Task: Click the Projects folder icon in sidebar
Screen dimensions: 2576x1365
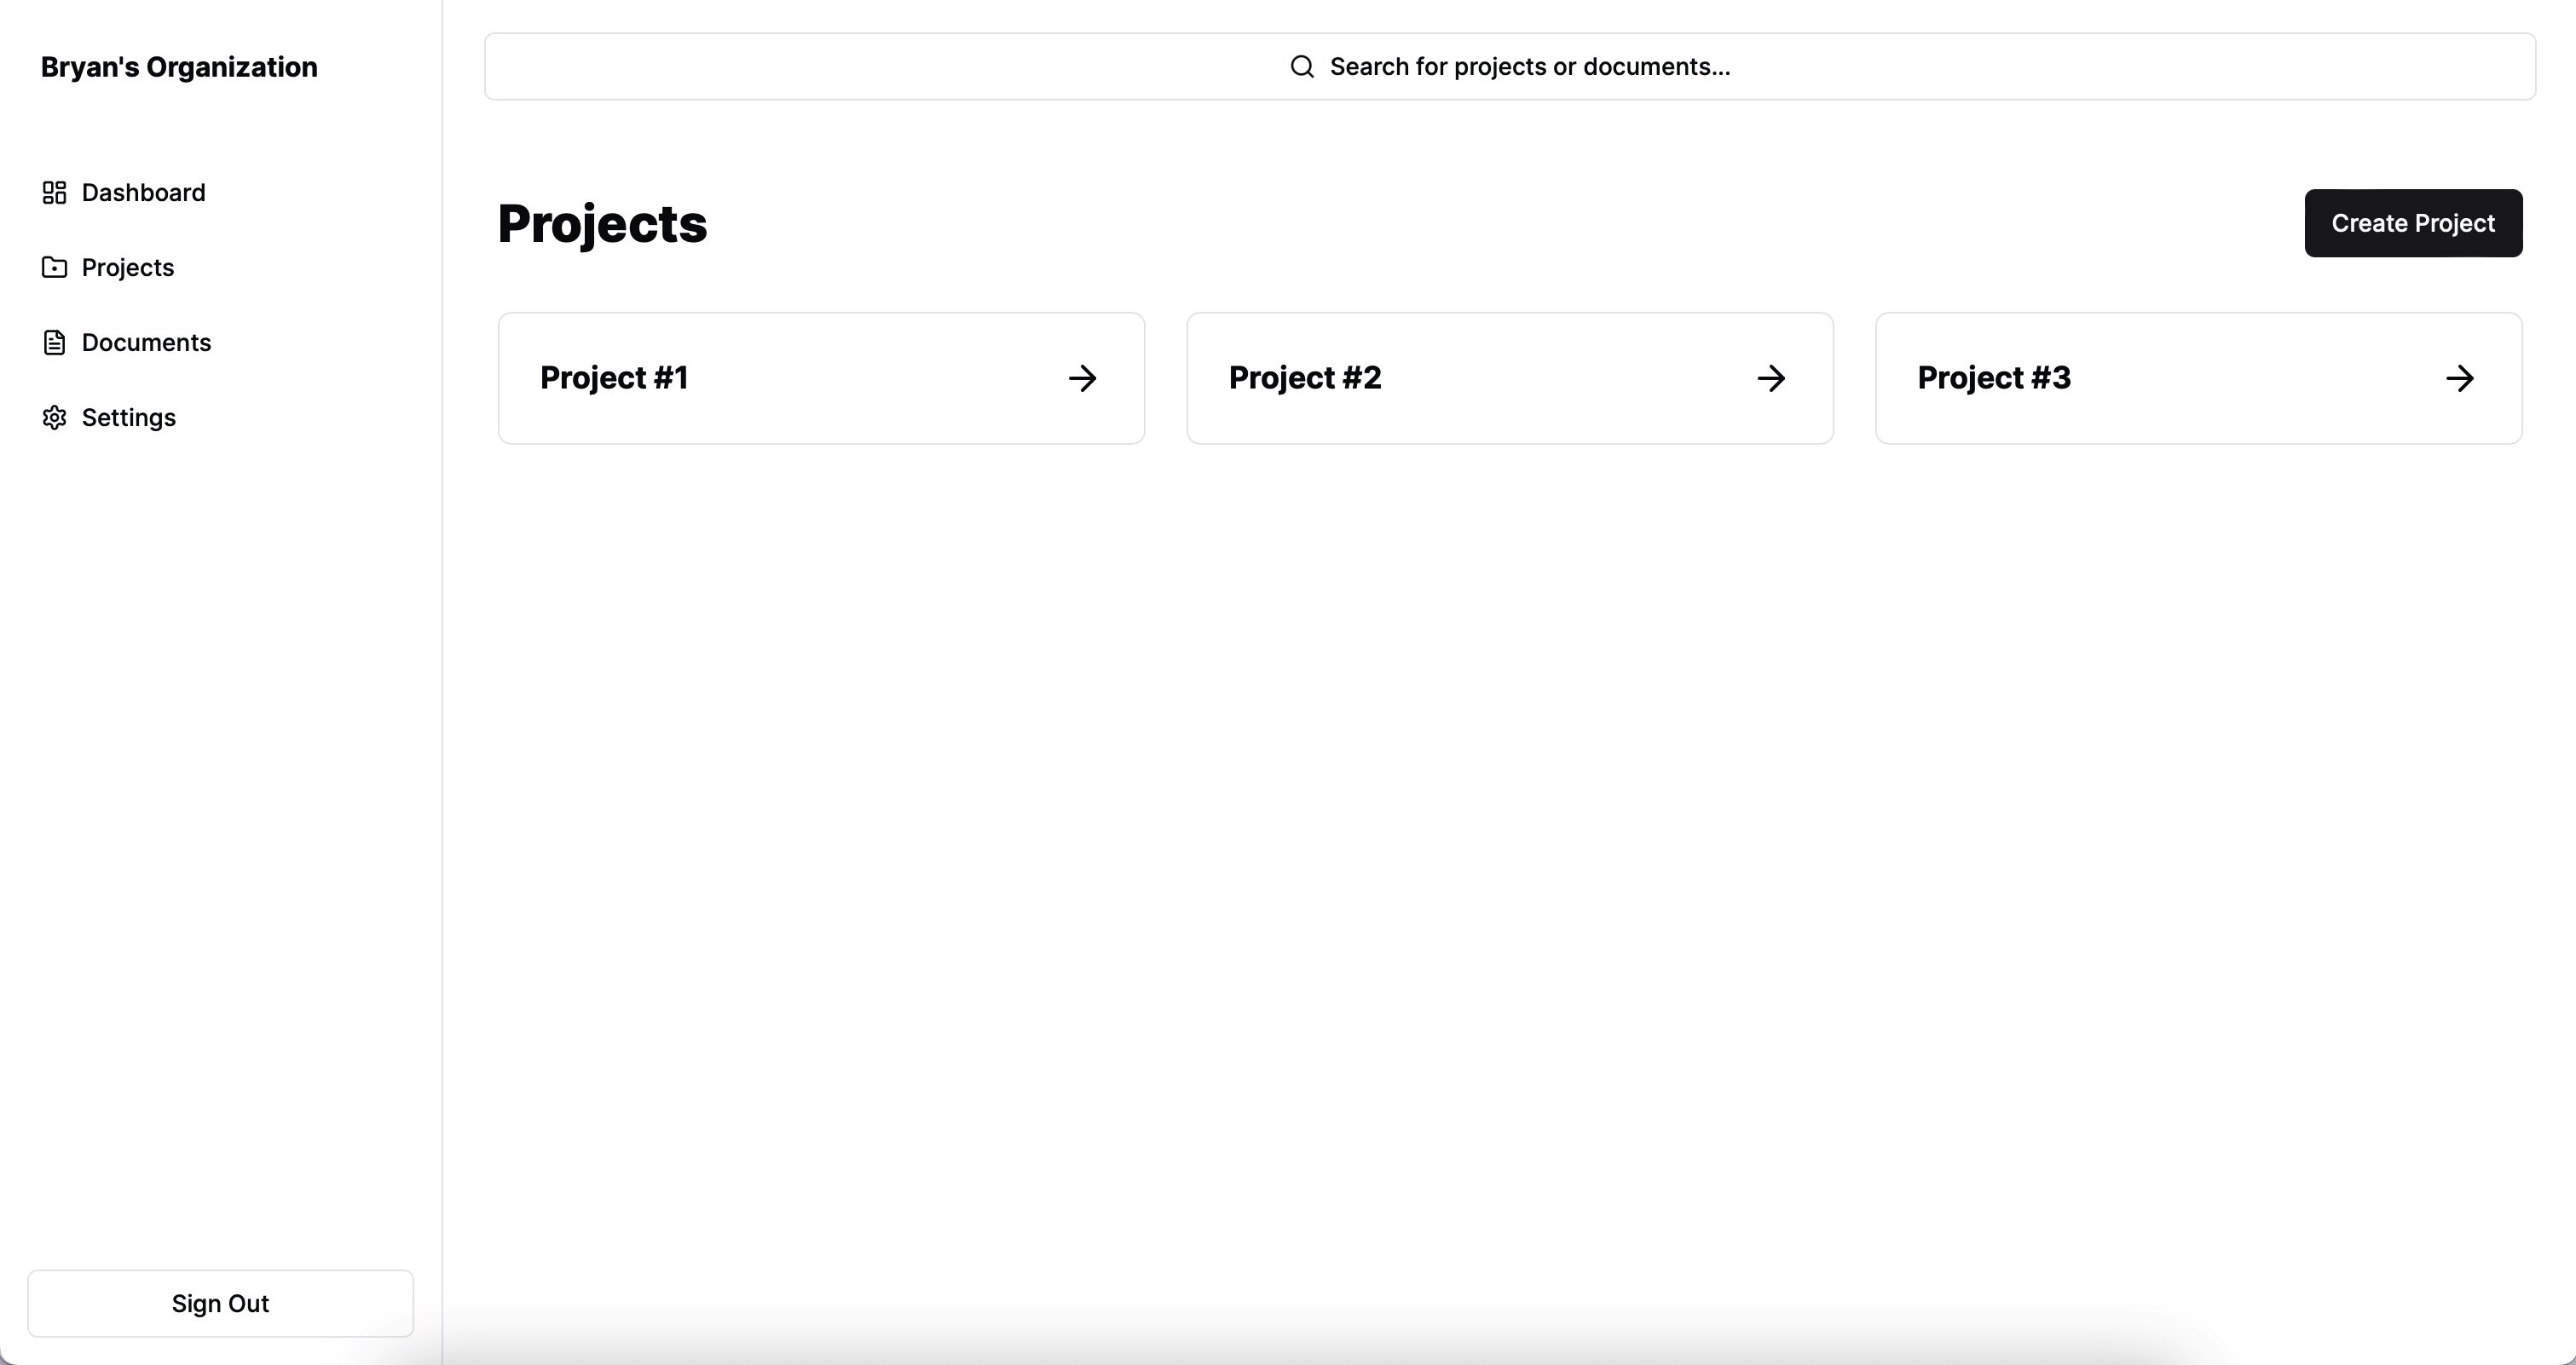Action: (54, 268)
